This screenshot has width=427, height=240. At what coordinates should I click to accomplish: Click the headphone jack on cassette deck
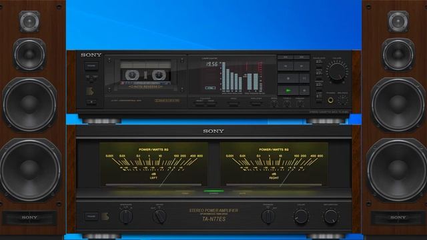(330, 101)
